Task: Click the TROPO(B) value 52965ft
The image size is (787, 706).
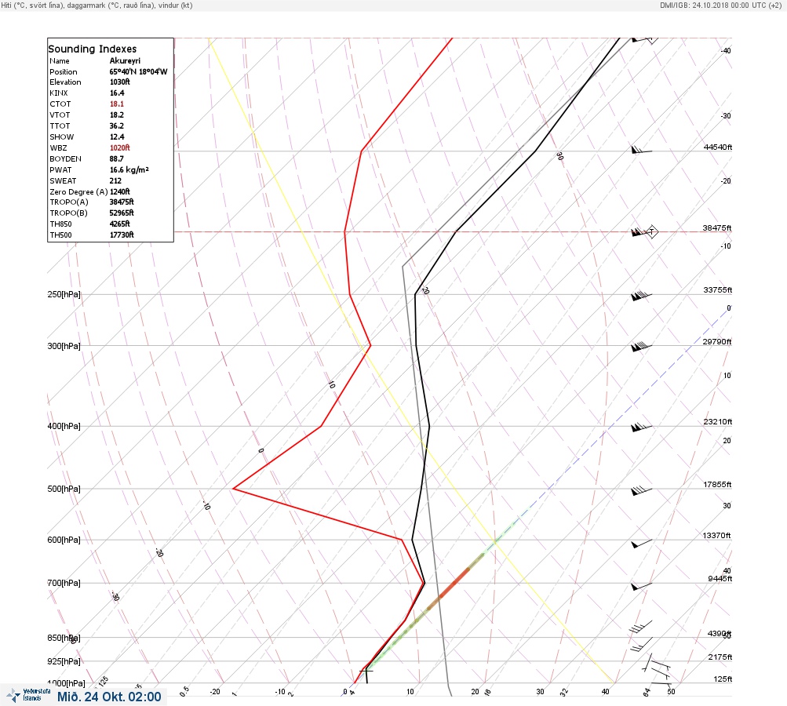Action: [x=122, y=213]
